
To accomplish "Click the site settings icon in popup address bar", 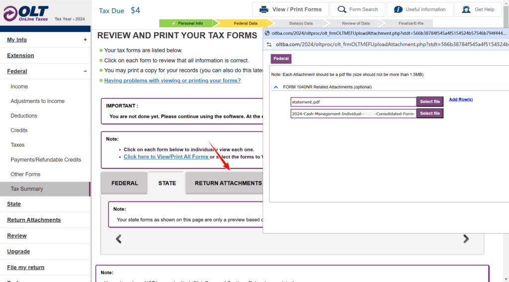I will coord(269,44).
